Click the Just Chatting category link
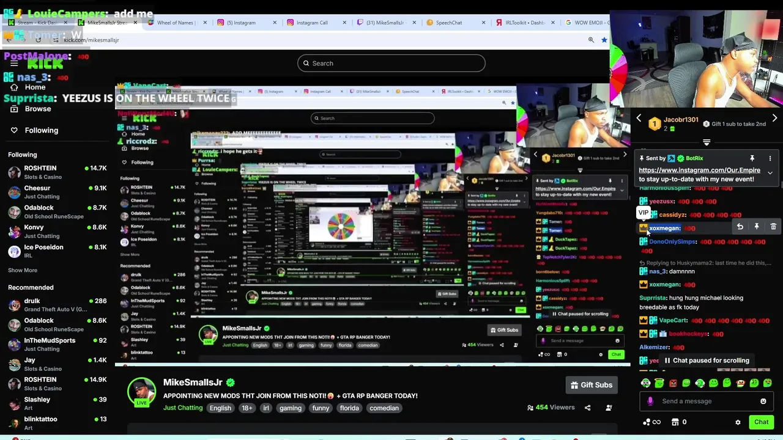 point(183,408)
